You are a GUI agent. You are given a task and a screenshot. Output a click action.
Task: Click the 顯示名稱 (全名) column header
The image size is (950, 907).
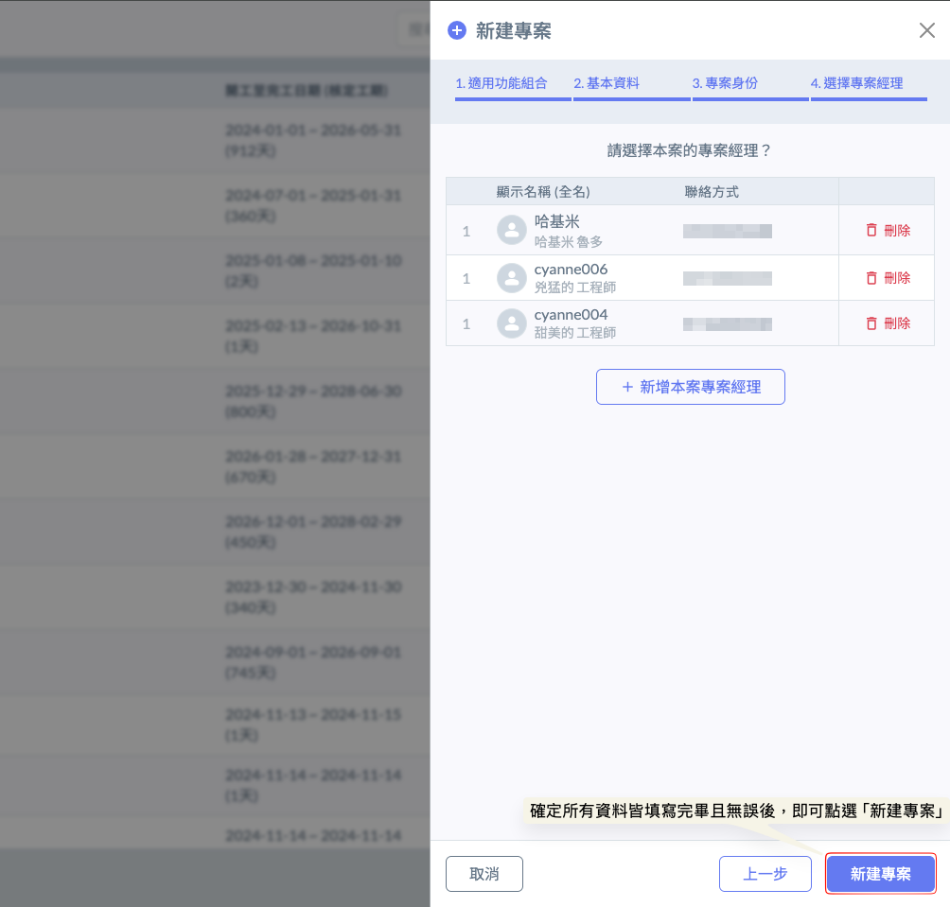tap(543, 192)
